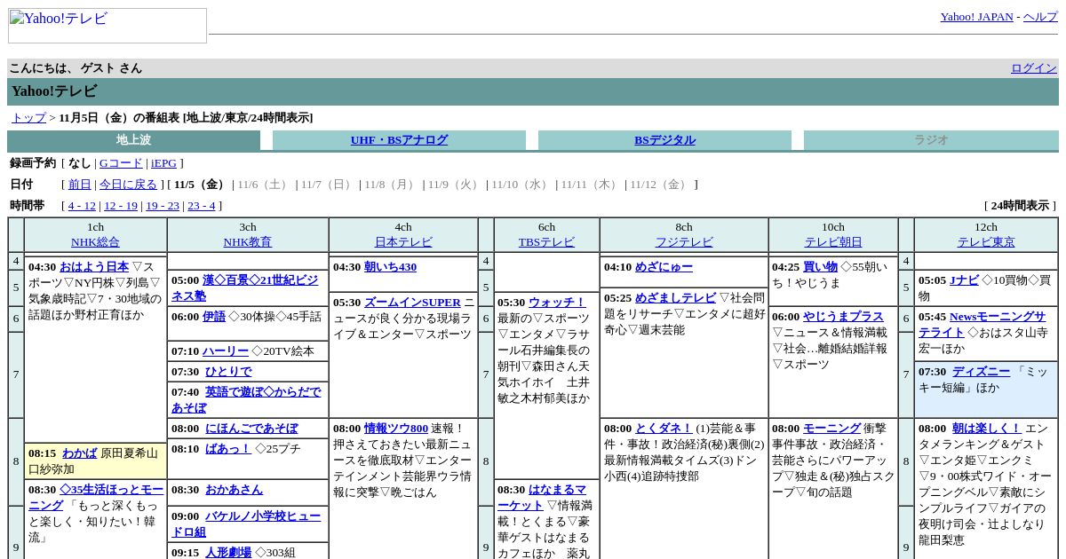
Task: Open the ばあっ！ program link
Action: click(x=228, y=449)
